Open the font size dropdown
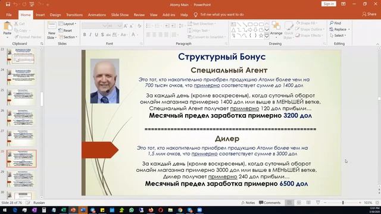The width and height of the screenshot is (381, 214). [x=120, y=26]
